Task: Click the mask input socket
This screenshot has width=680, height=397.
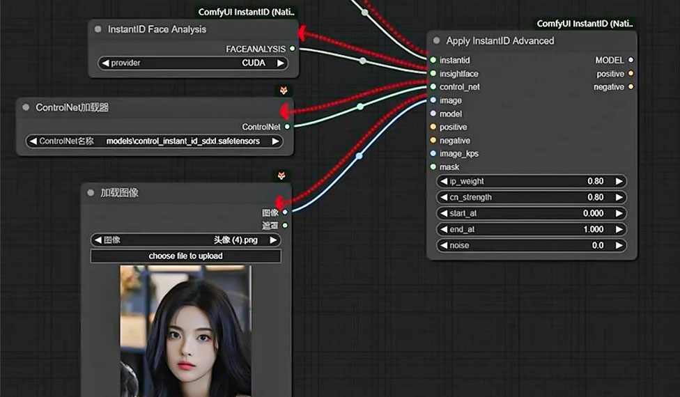Action: point(433,167)
